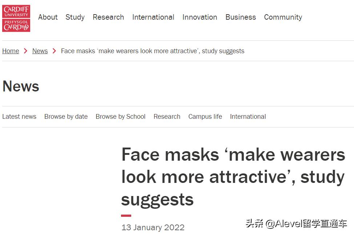Click the date '13 January 2022'
The height and width of the screenshot is (235, 354).
coord(153,227)
